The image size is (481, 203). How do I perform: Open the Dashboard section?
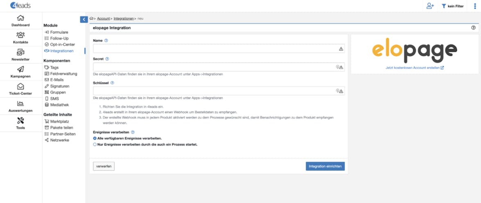pyautogui.click(x=20, y=21)
